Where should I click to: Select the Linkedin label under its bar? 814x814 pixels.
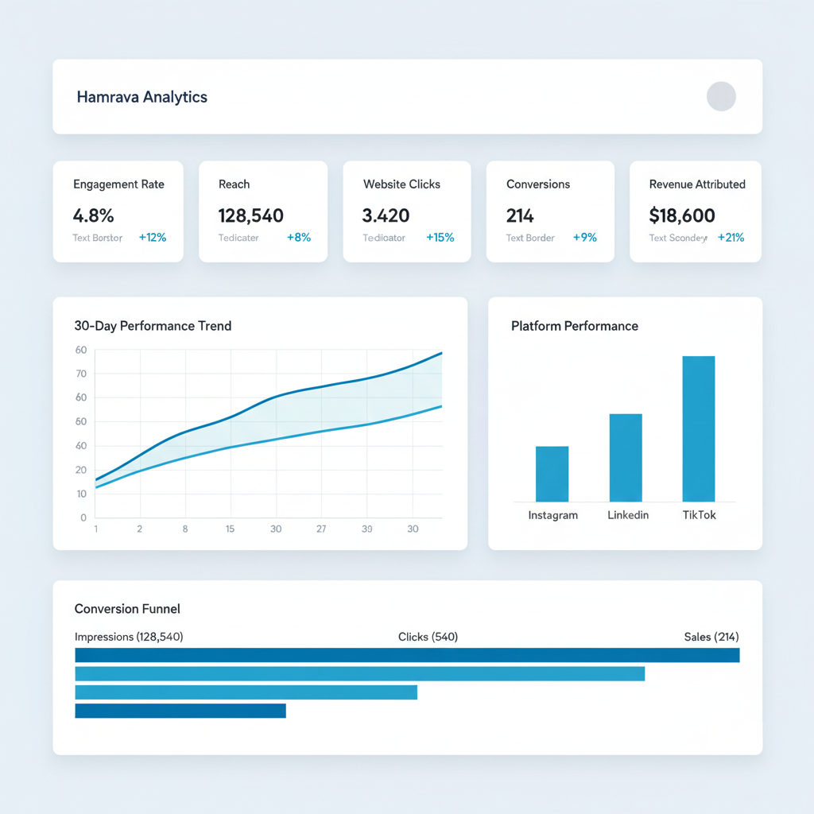click(627, 515)
